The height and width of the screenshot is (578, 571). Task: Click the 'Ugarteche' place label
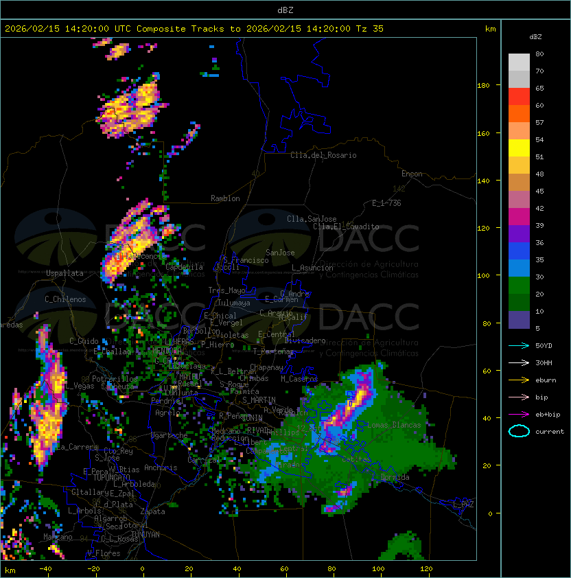click(x=170, y=435)
